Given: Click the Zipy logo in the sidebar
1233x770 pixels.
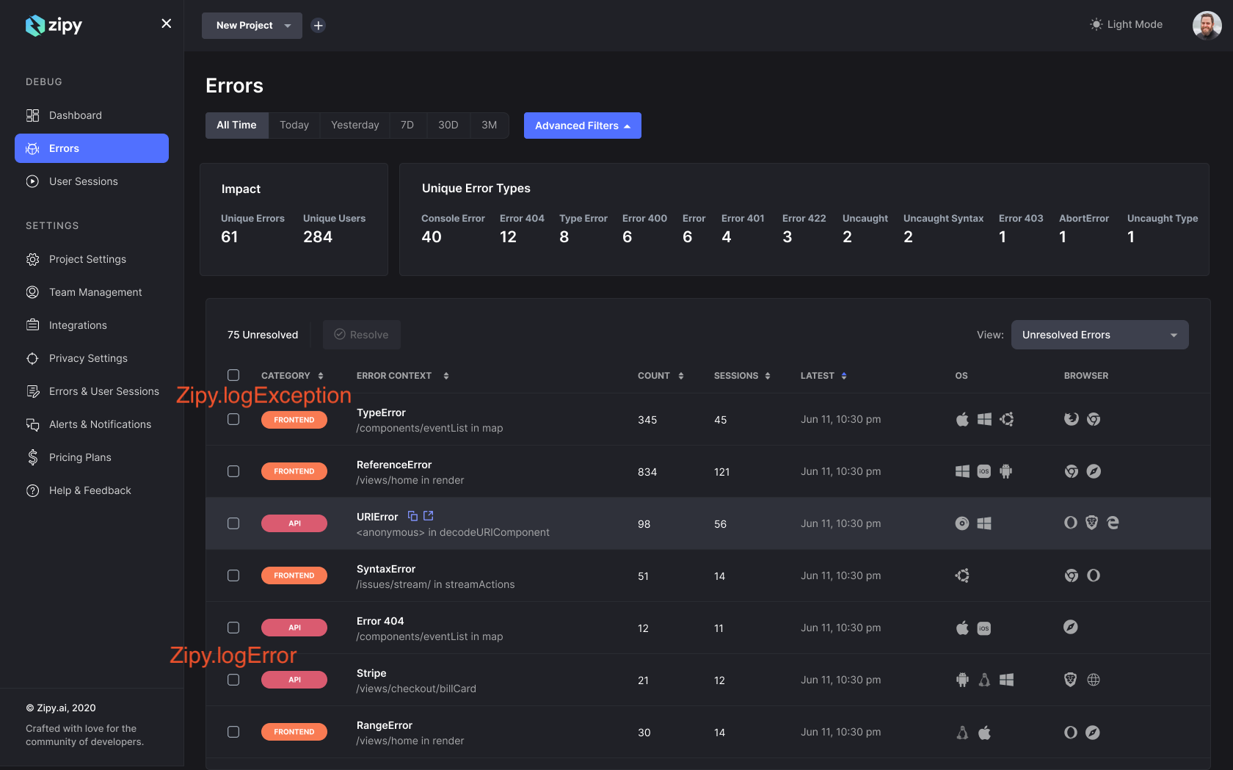Looking at the screenshot, I should pos(54,26).
